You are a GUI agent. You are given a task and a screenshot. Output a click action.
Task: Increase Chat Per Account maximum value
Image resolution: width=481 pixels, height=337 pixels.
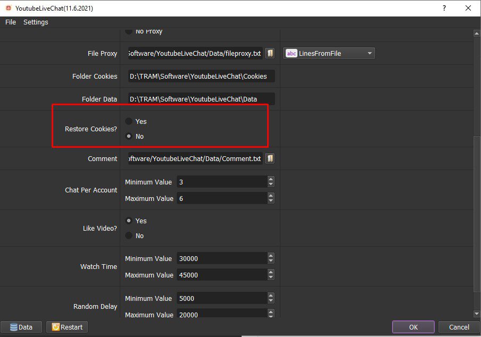(x=270, y=196)
